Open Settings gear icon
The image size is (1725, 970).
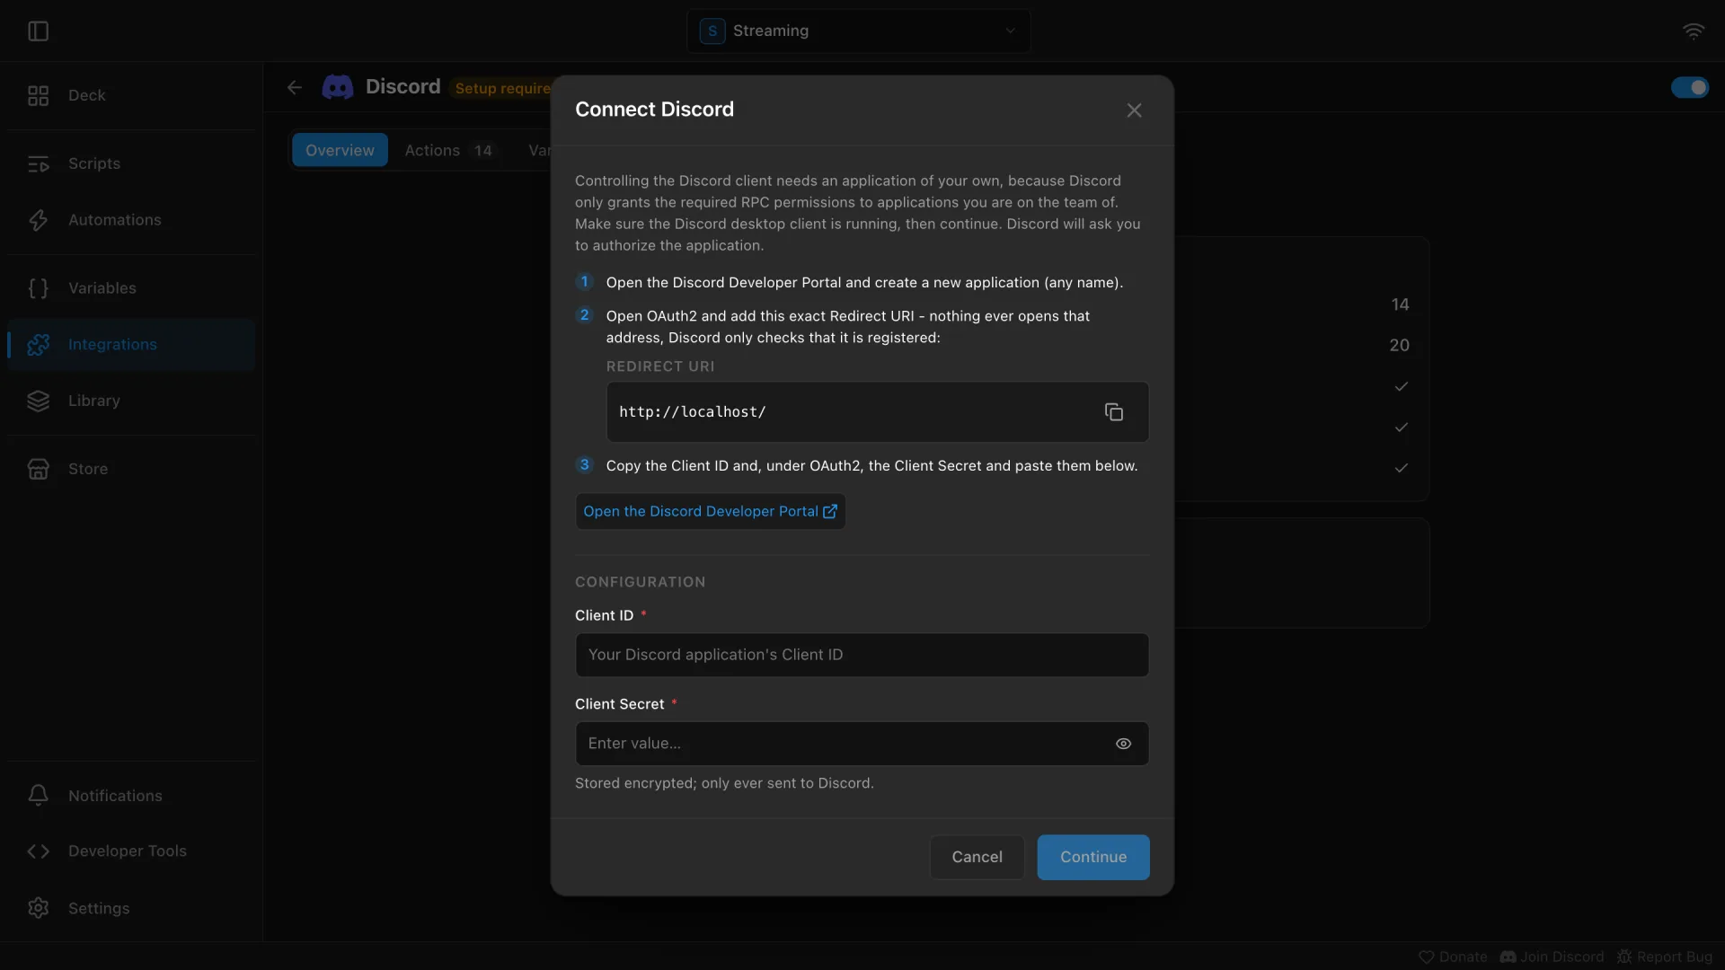tap(38, 908)
